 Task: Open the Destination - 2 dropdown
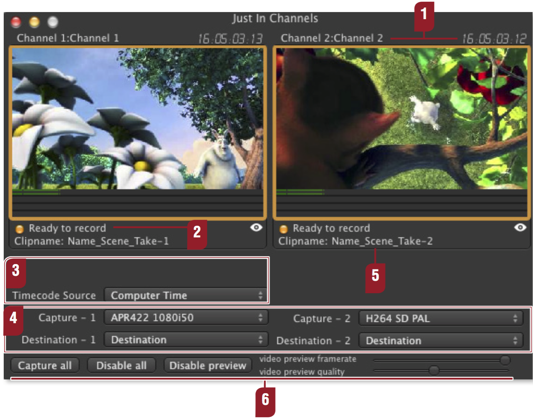click(x=440, y=341)
